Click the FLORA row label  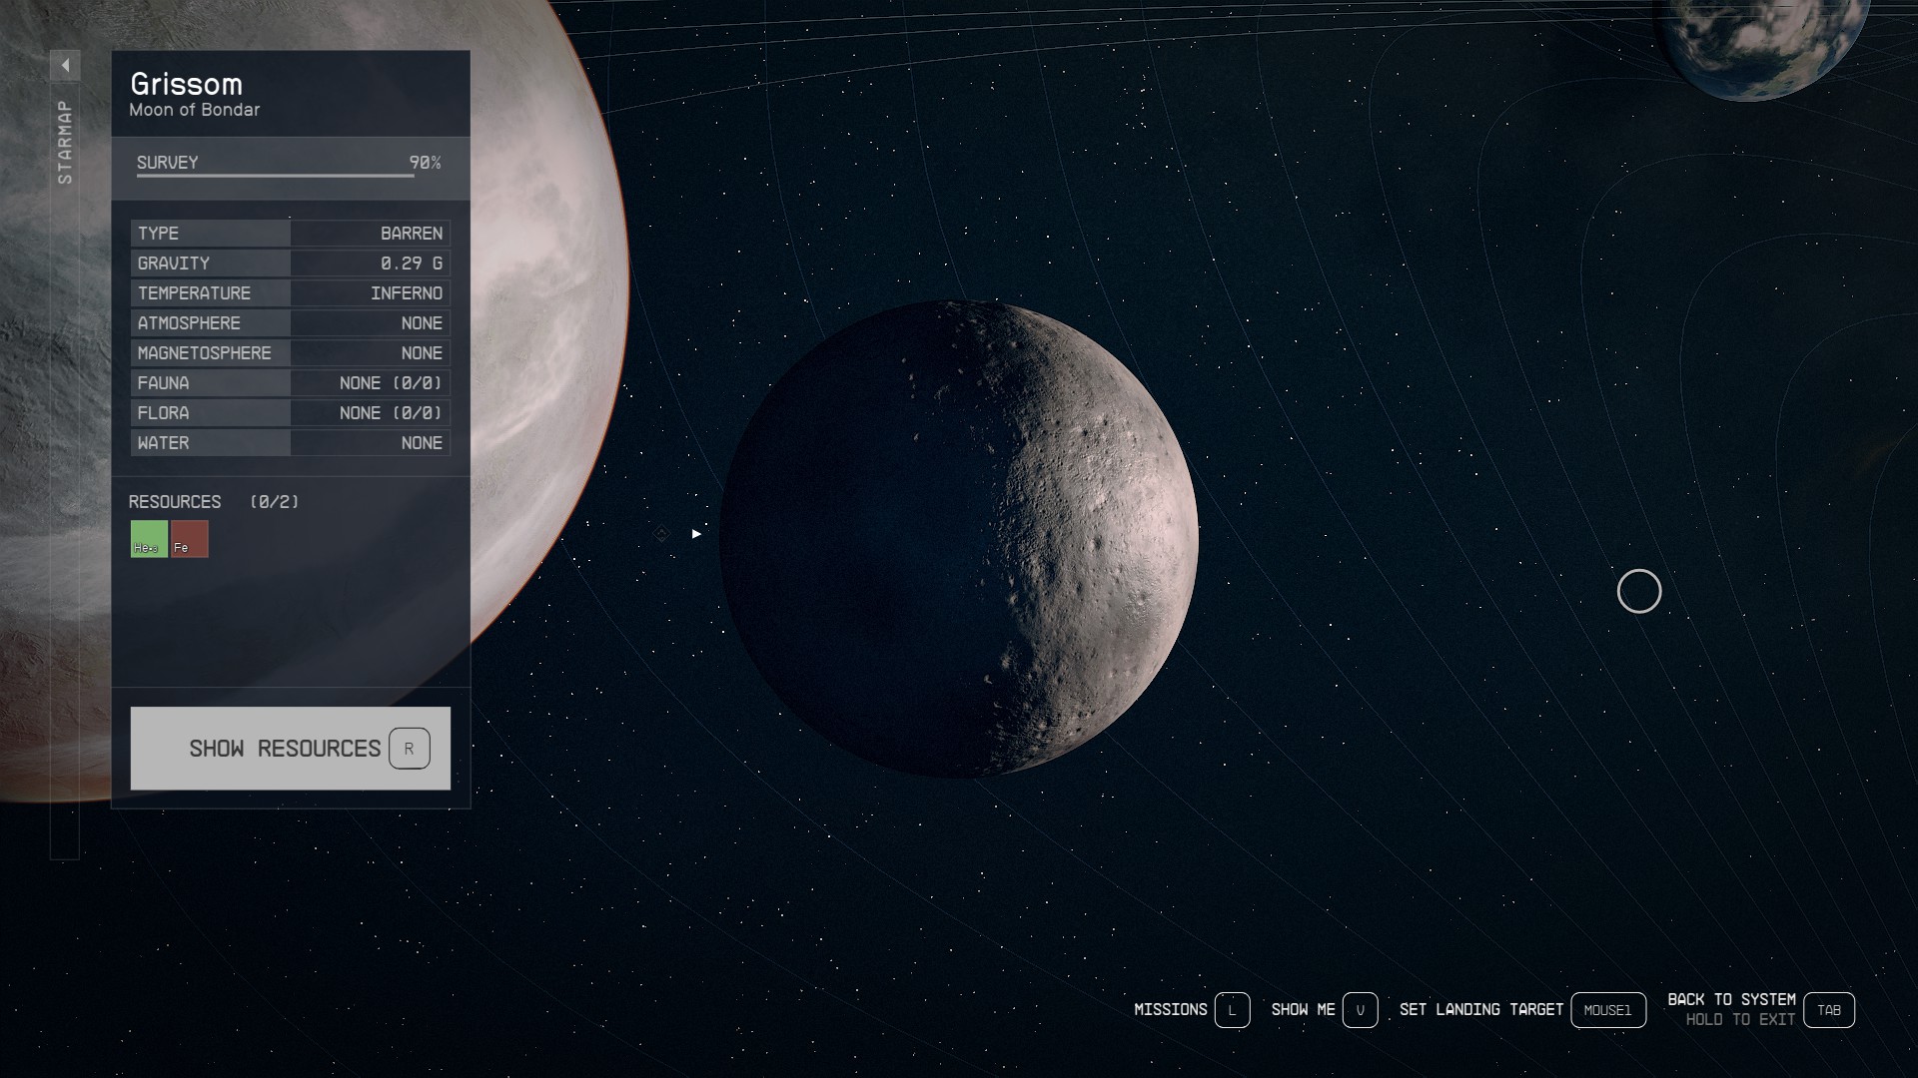point(163,413)
